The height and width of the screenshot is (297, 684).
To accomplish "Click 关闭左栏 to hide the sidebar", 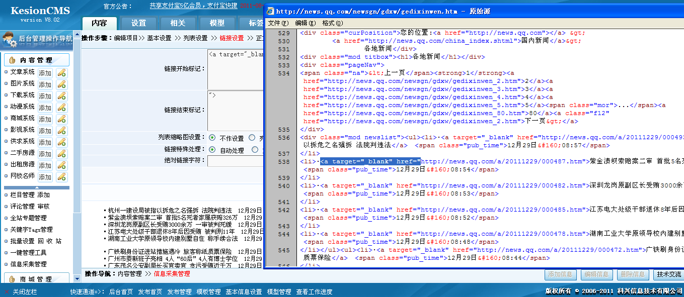I will pos(25,291).
